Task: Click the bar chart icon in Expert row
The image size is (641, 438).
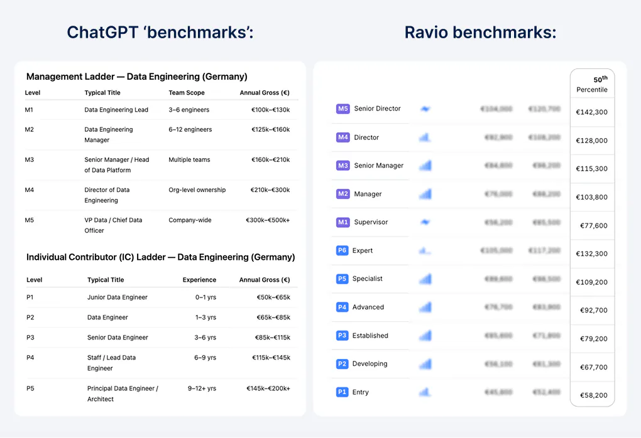Action: [425, 250]
